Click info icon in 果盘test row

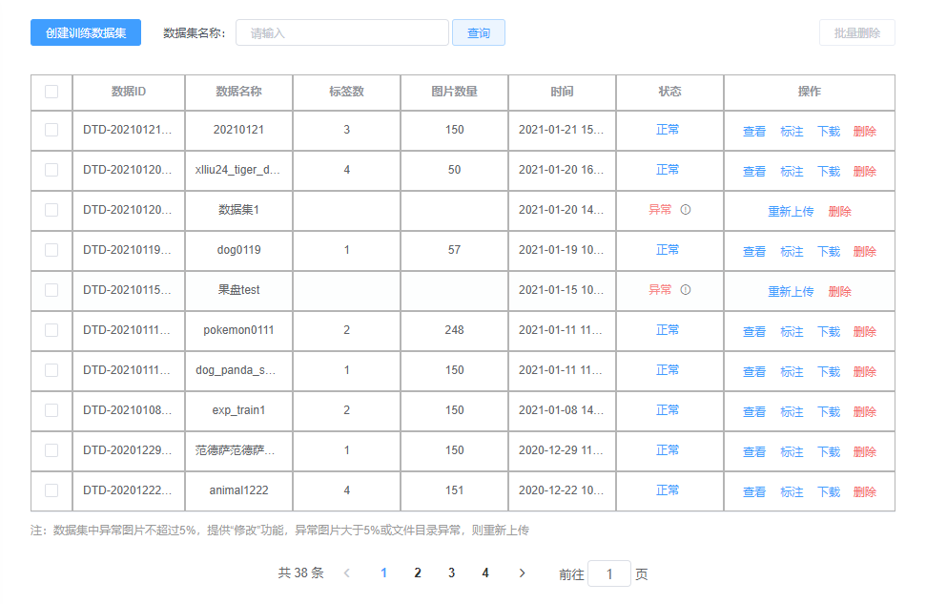685,290
